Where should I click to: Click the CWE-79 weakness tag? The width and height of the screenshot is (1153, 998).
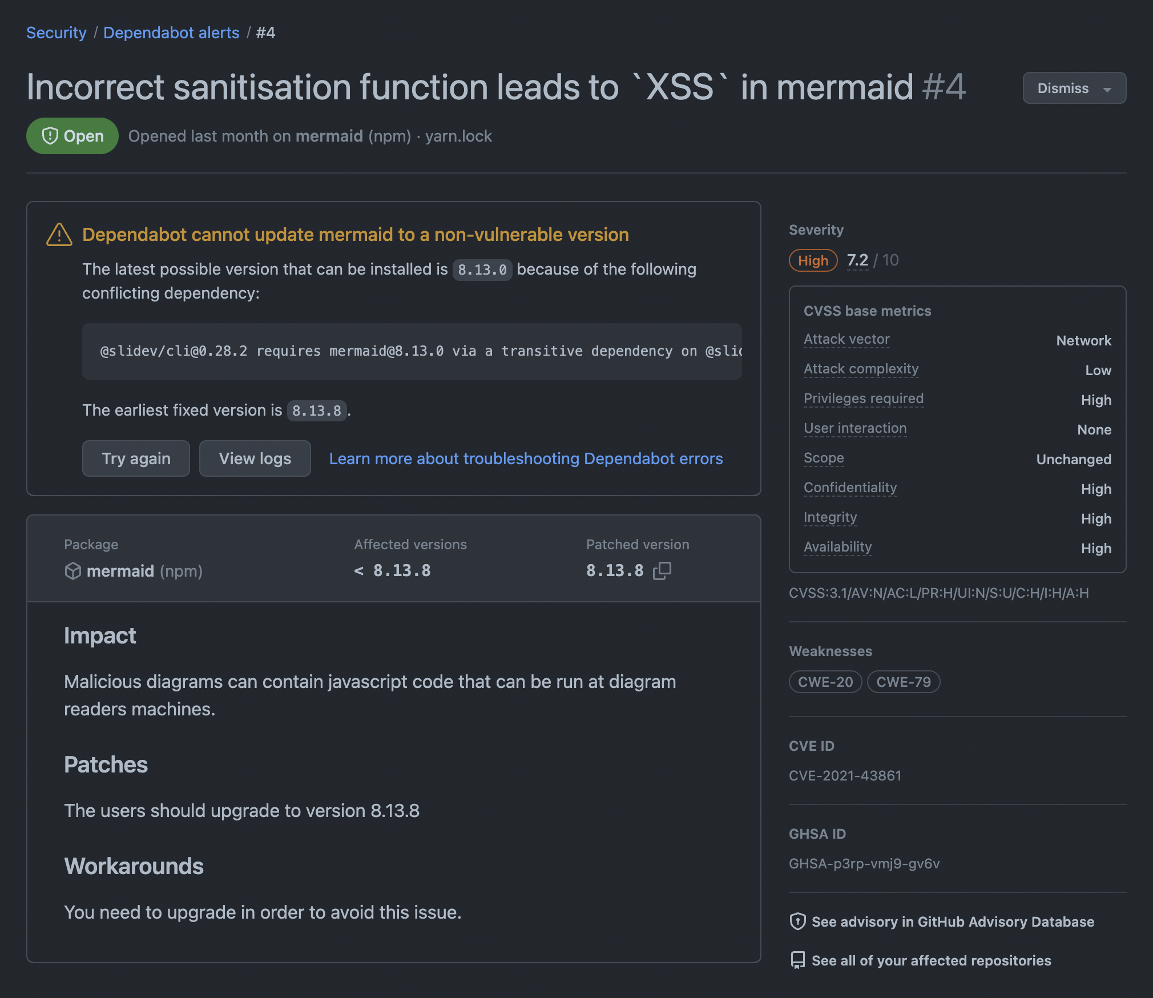(x=904, y=682)
